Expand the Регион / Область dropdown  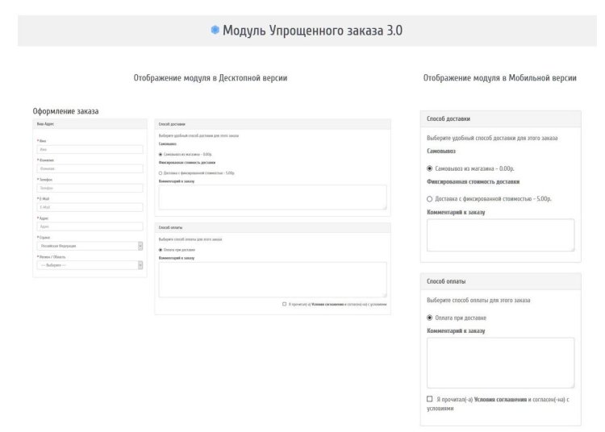(90, 264)
